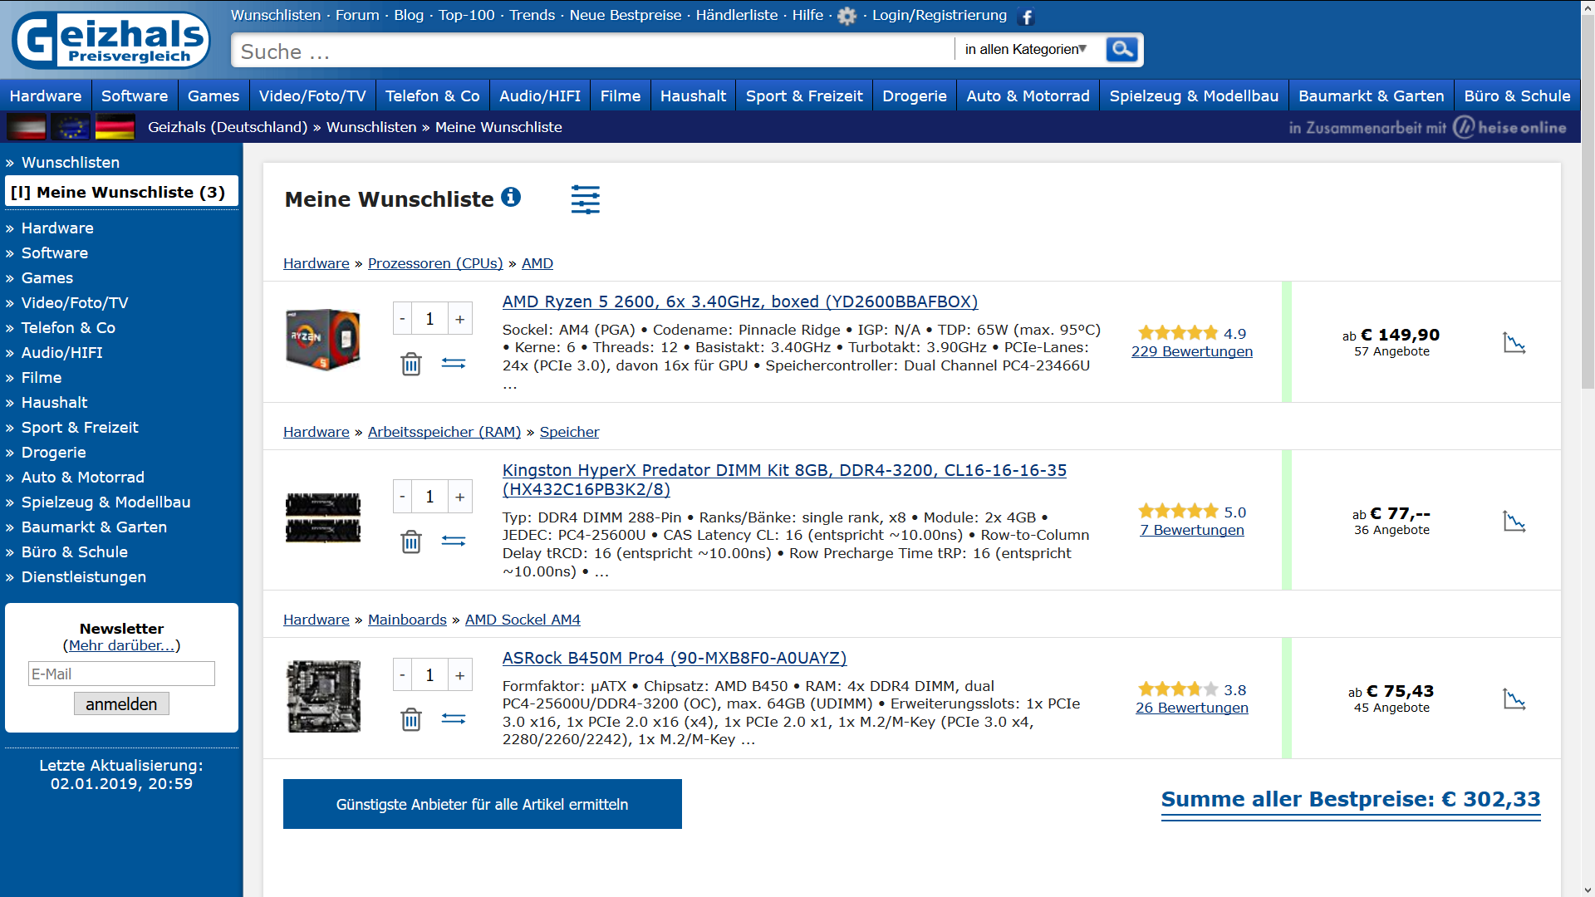Switch to the EU flag region
1595x897 pixels.
point(71,127)
